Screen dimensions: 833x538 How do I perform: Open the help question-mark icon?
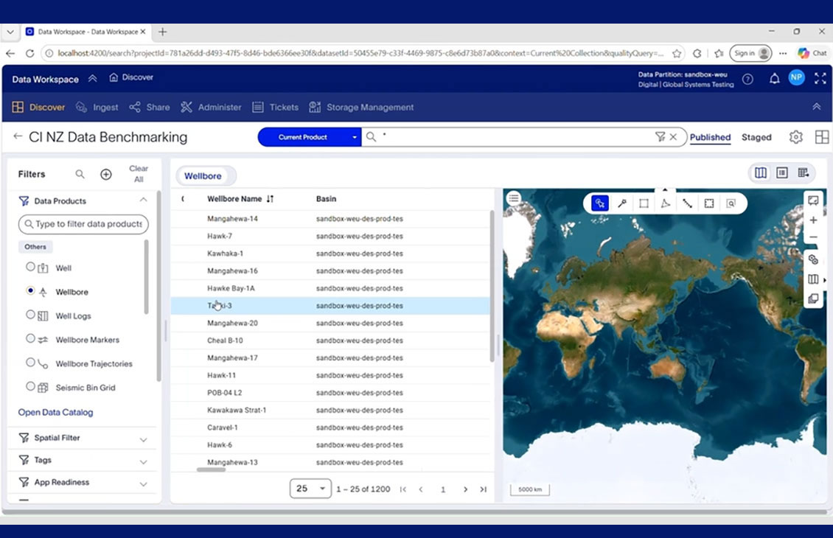[x=747, y=79]
